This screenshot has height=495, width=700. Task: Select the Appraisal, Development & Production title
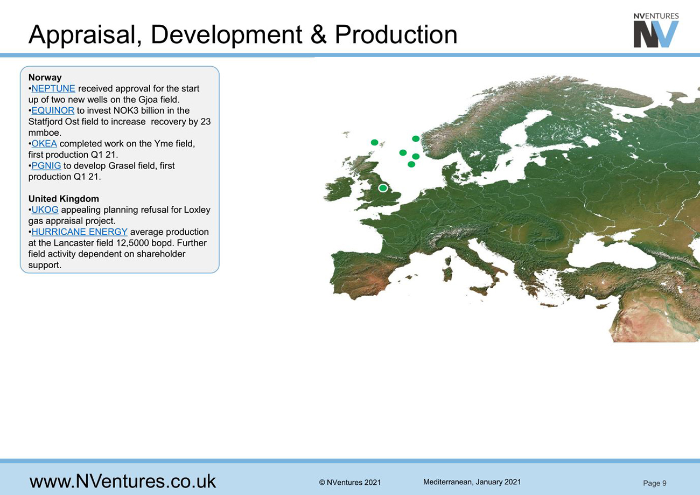pos(242,34)
